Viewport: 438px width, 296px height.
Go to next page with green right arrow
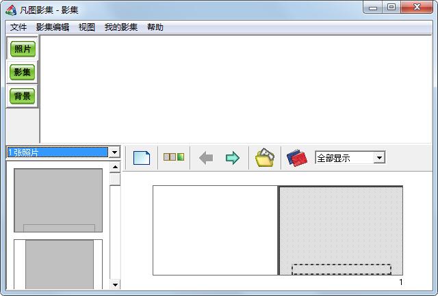click(x=233, y=158)
